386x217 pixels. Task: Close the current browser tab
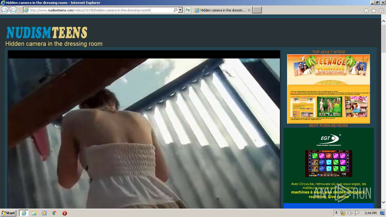(249, 10)
